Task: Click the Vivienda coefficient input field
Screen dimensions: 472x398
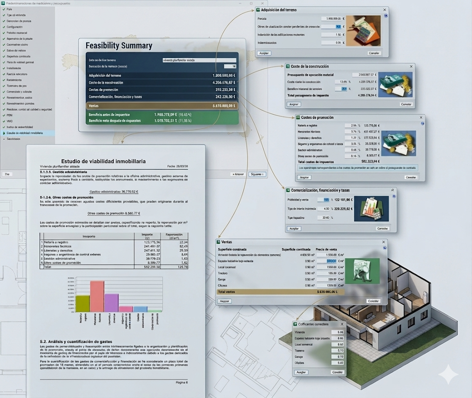Action: pos(337,333)
